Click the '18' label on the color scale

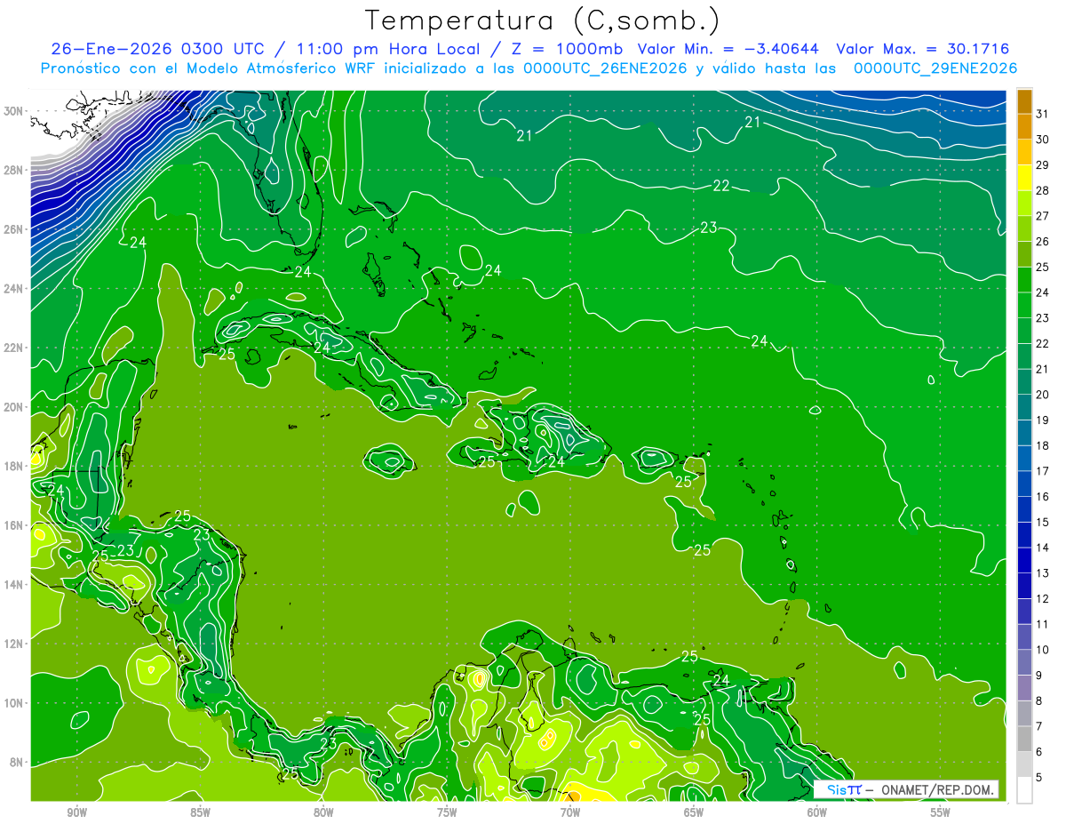1043,446
